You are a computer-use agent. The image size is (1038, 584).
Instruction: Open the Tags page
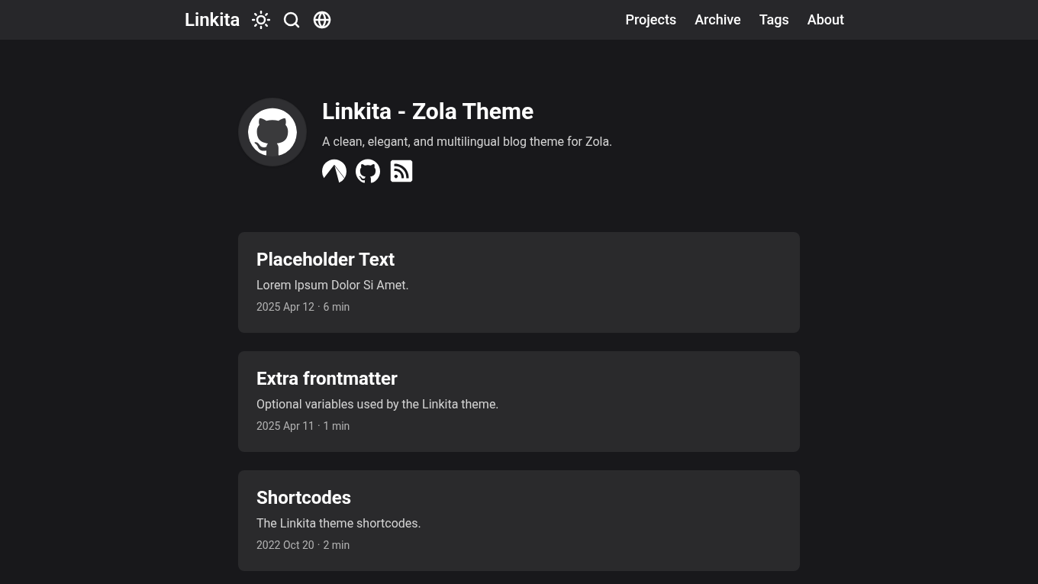[x=774, y=20]
